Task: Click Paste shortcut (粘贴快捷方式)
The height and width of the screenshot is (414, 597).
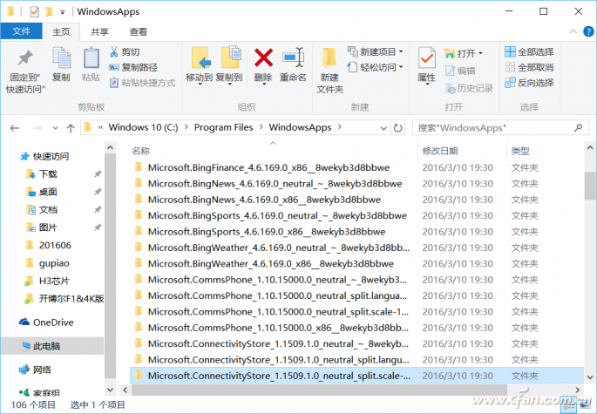Action: tap(142, 83)
